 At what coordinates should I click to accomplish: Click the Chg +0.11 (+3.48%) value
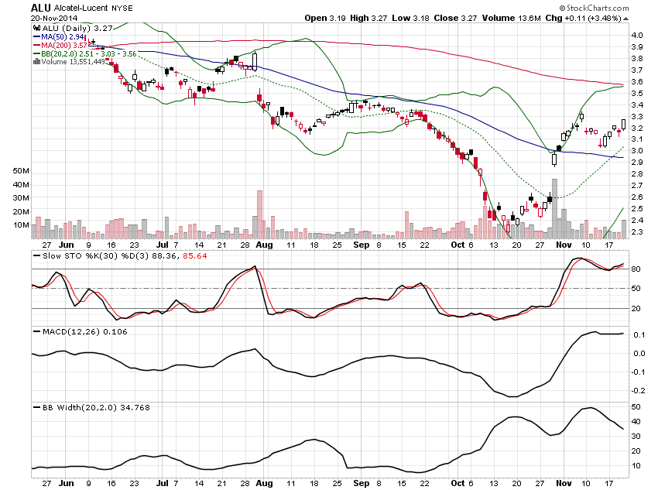click(x=583, y=18)
